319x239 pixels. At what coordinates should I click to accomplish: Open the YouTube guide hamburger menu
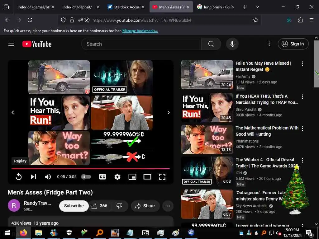(11, 44)
